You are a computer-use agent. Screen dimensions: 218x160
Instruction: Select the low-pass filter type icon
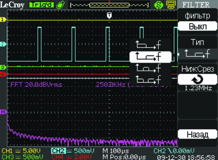[x=148, y=45]
